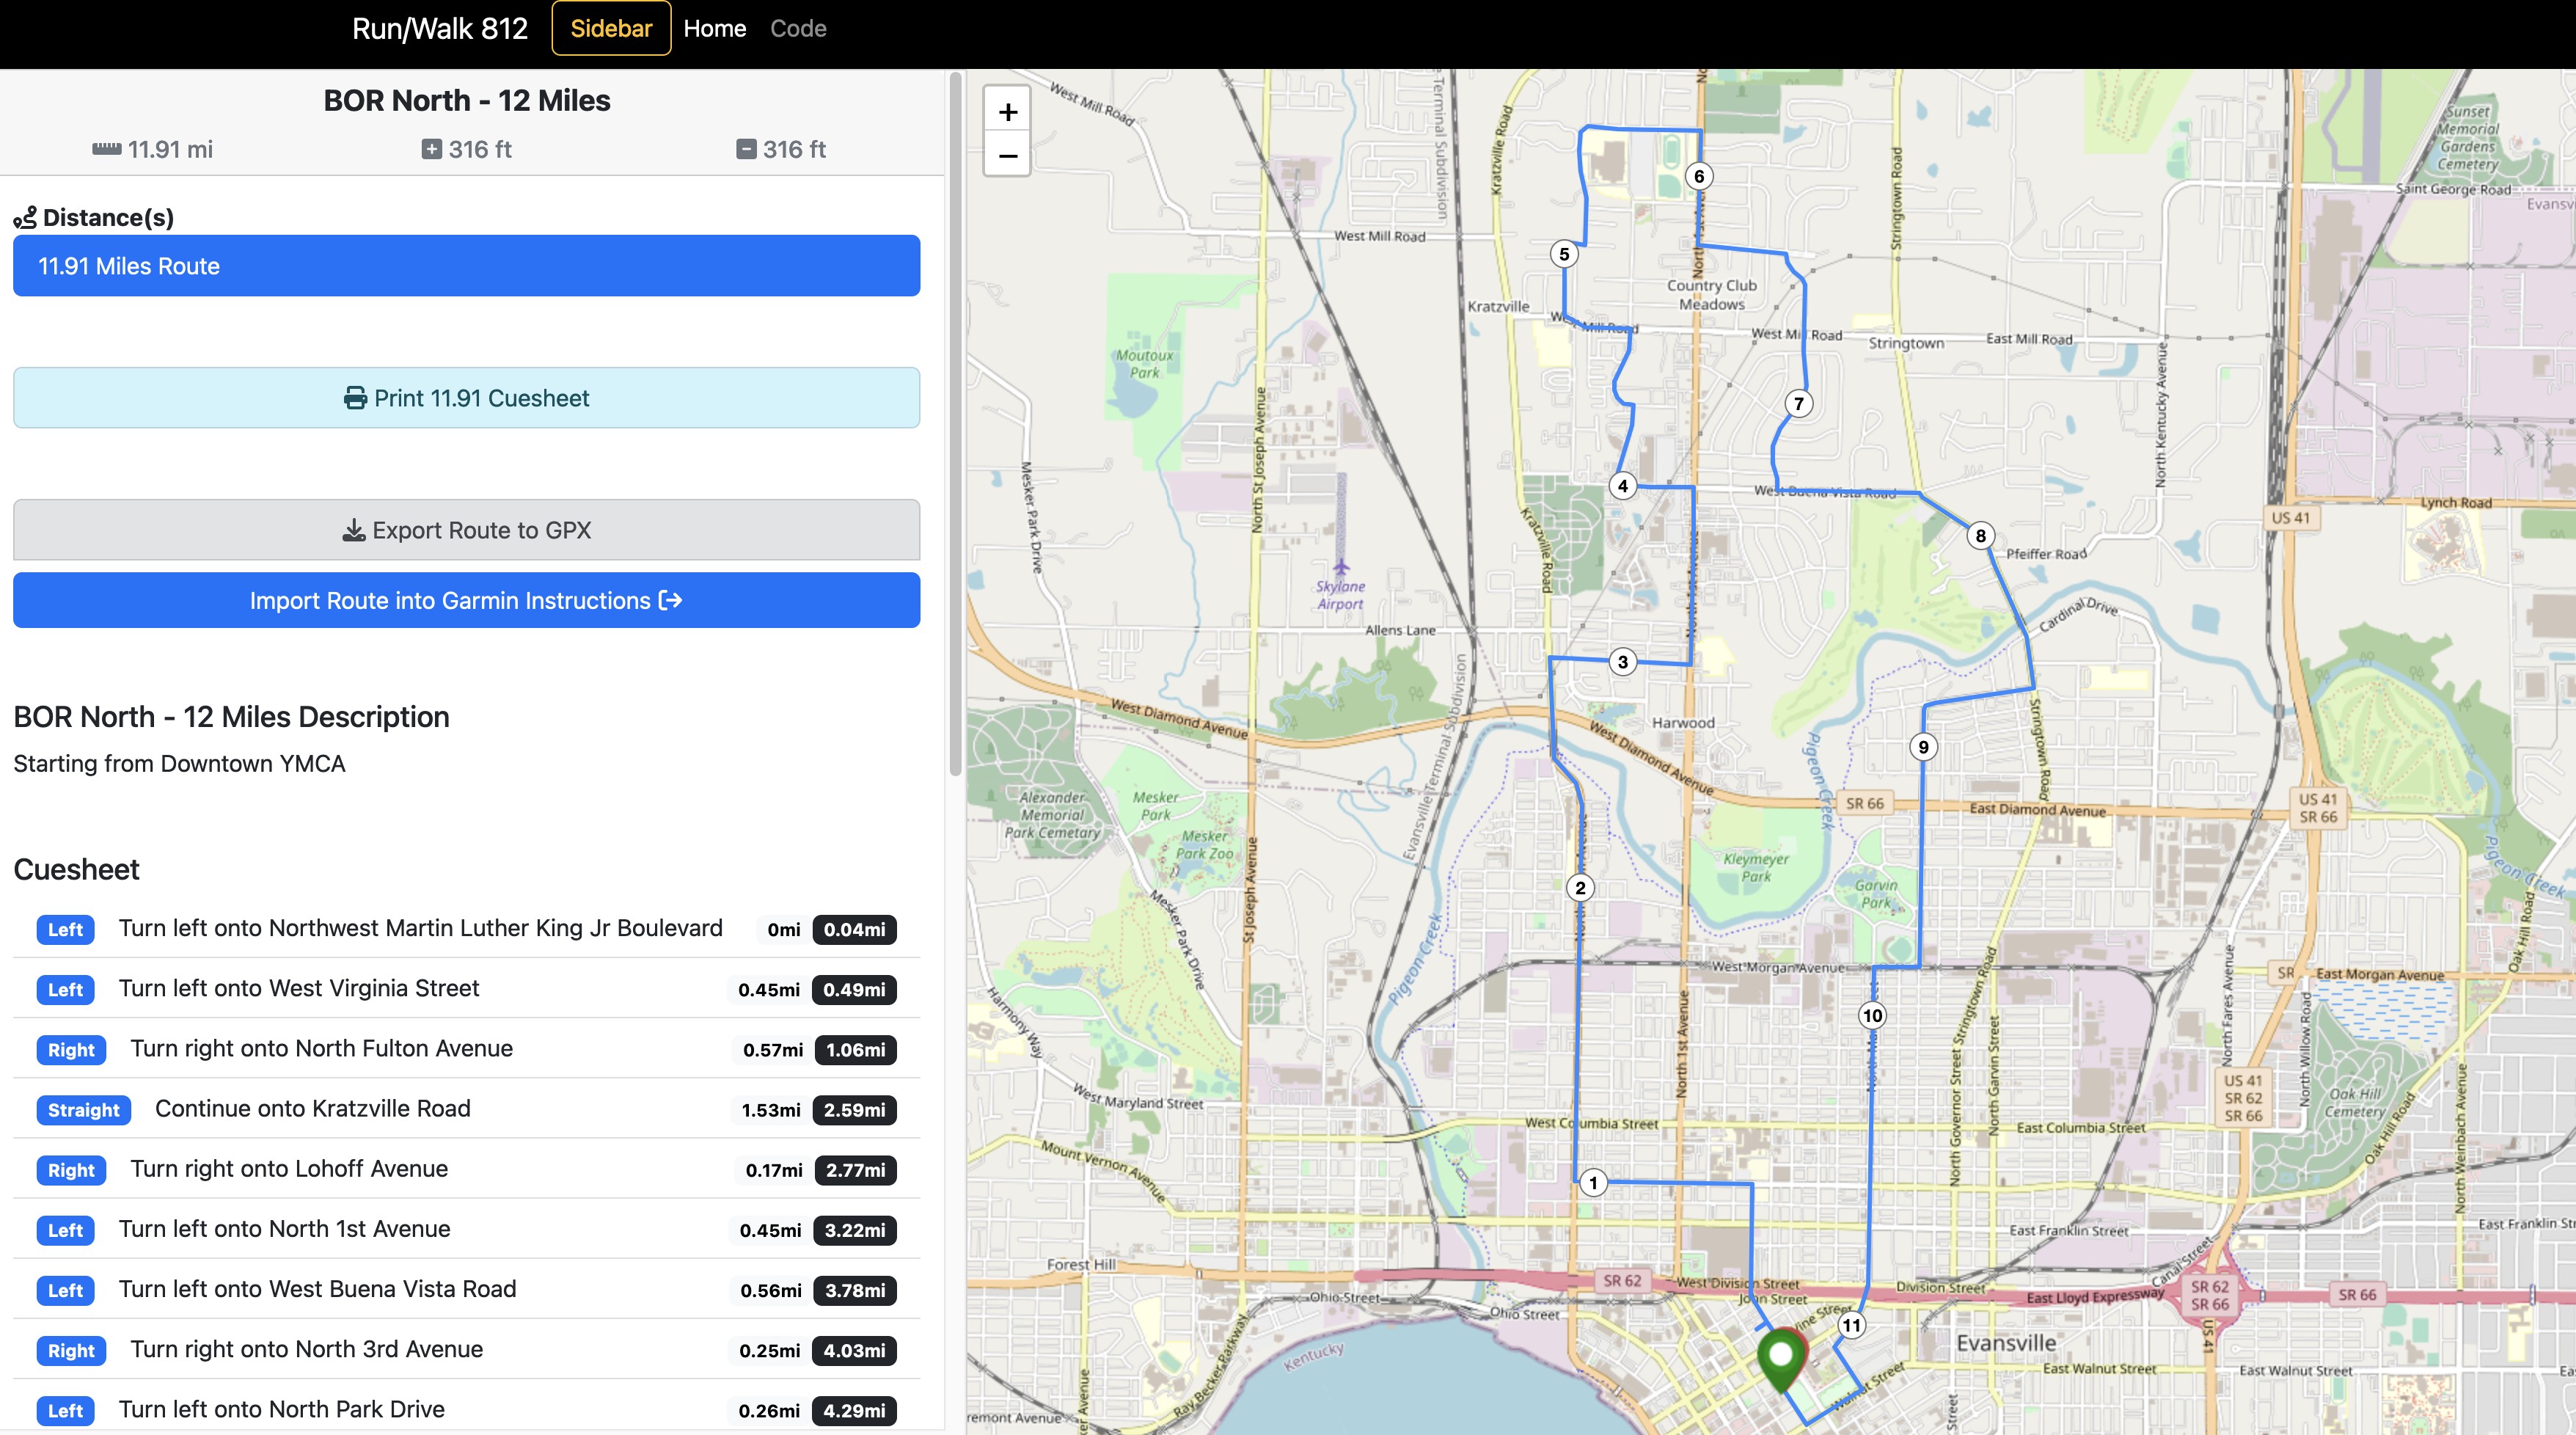The width and height of the screenshot is (2576, 1435).
Task: Click the Run/Walk 812 brand title
Action: tap(439, 29)
